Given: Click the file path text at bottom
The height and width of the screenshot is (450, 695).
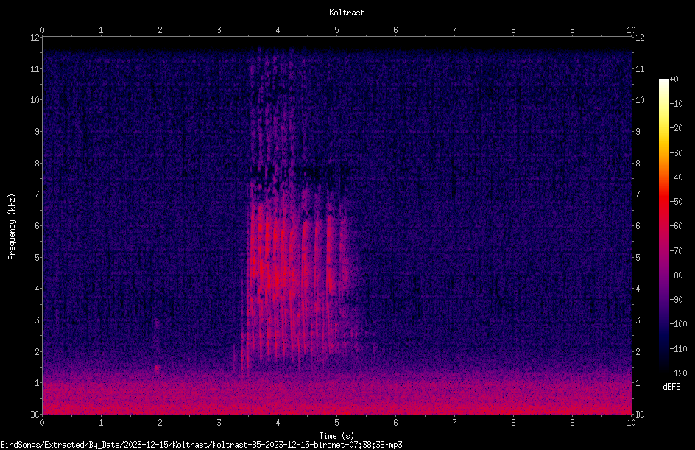Looking at the screenshot, I should coord(201,445).
